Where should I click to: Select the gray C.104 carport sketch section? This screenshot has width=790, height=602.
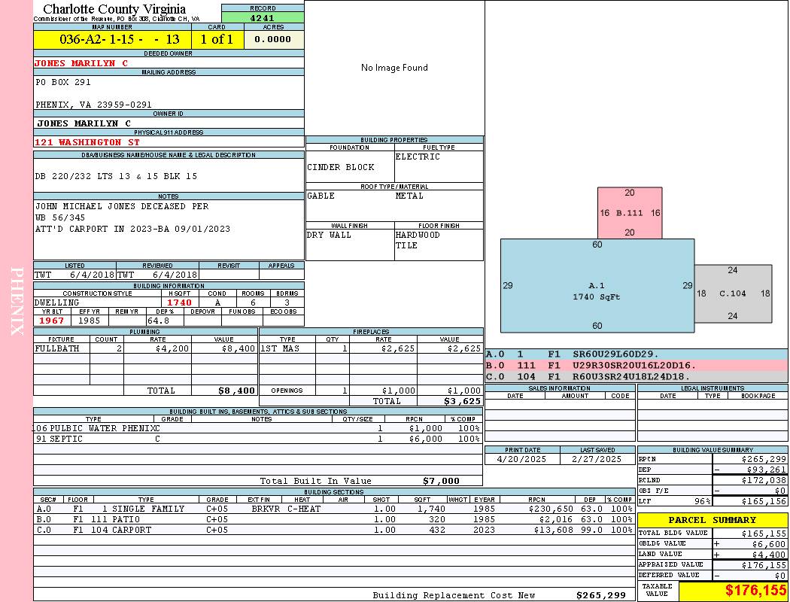(x=732, y=293)
